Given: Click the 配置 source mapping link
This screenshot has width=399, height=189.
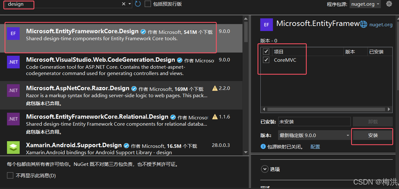Looking at the screenshot, I should pos(315,147).
